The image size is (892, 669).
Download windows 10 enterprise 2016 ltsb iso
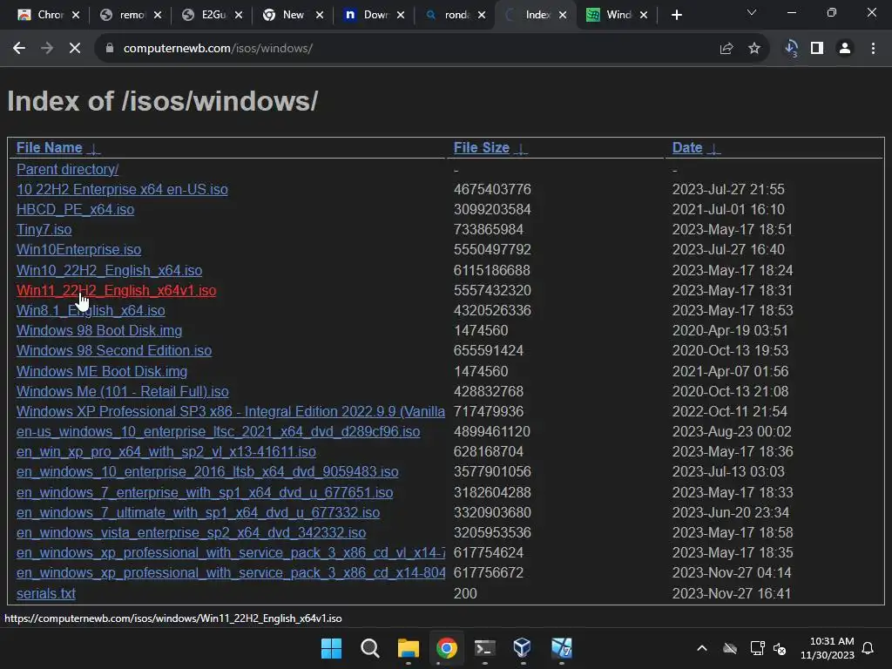[x=207, y=472]
